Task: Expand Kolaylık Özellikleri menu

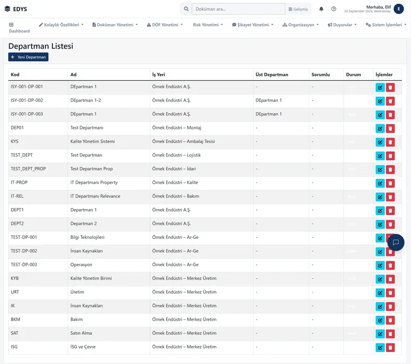Action: tap(61, 25)
